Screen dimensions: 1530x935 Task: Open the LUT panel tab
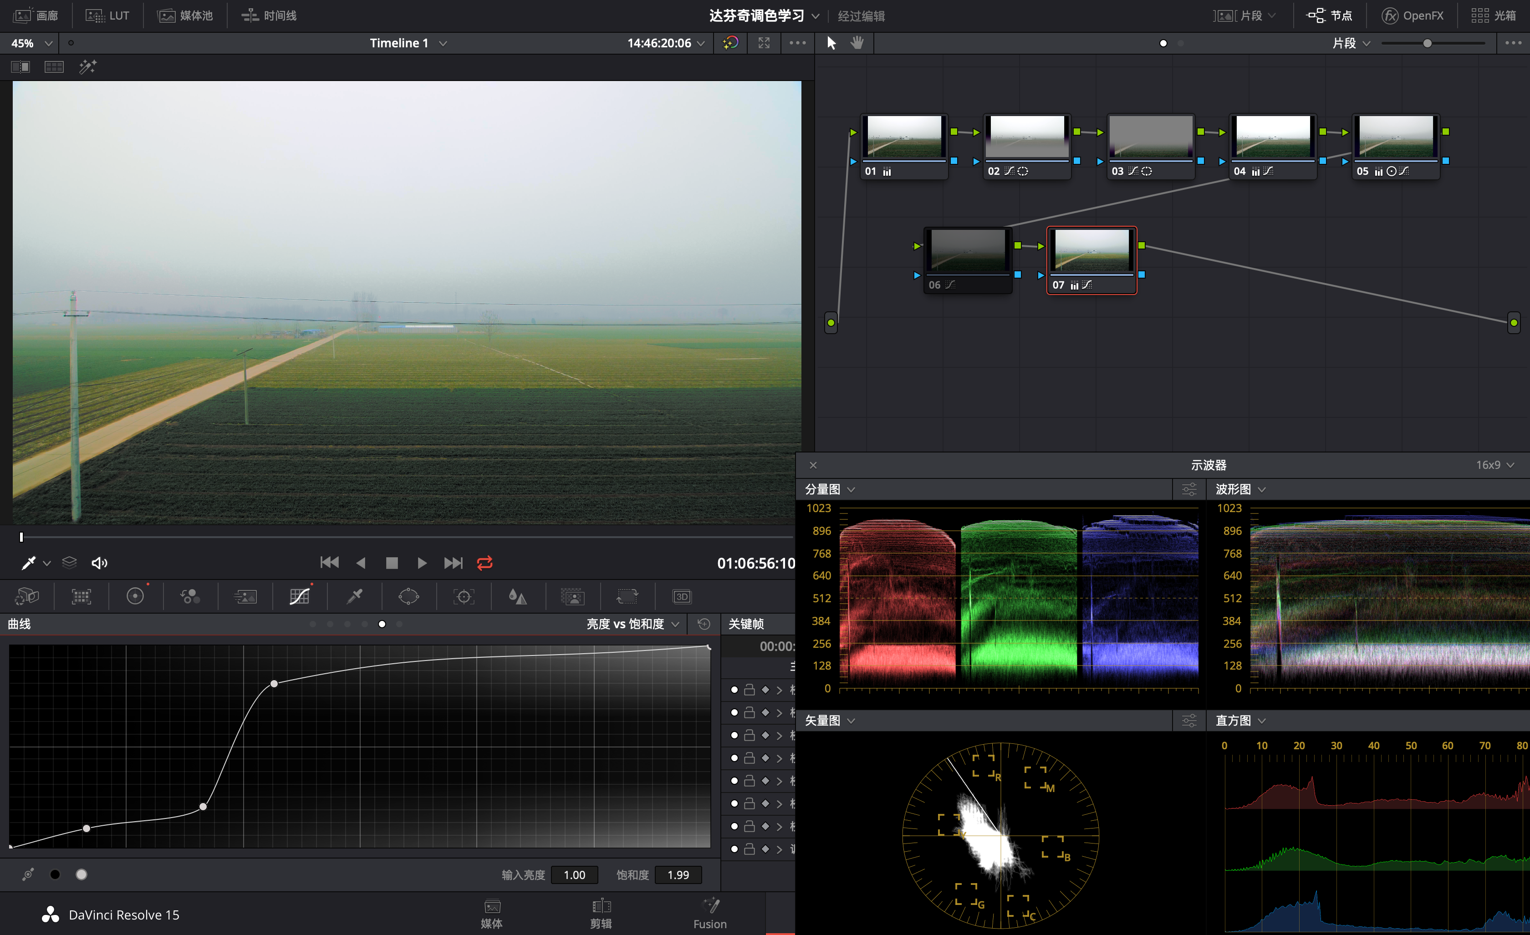(x=107, y=15)
